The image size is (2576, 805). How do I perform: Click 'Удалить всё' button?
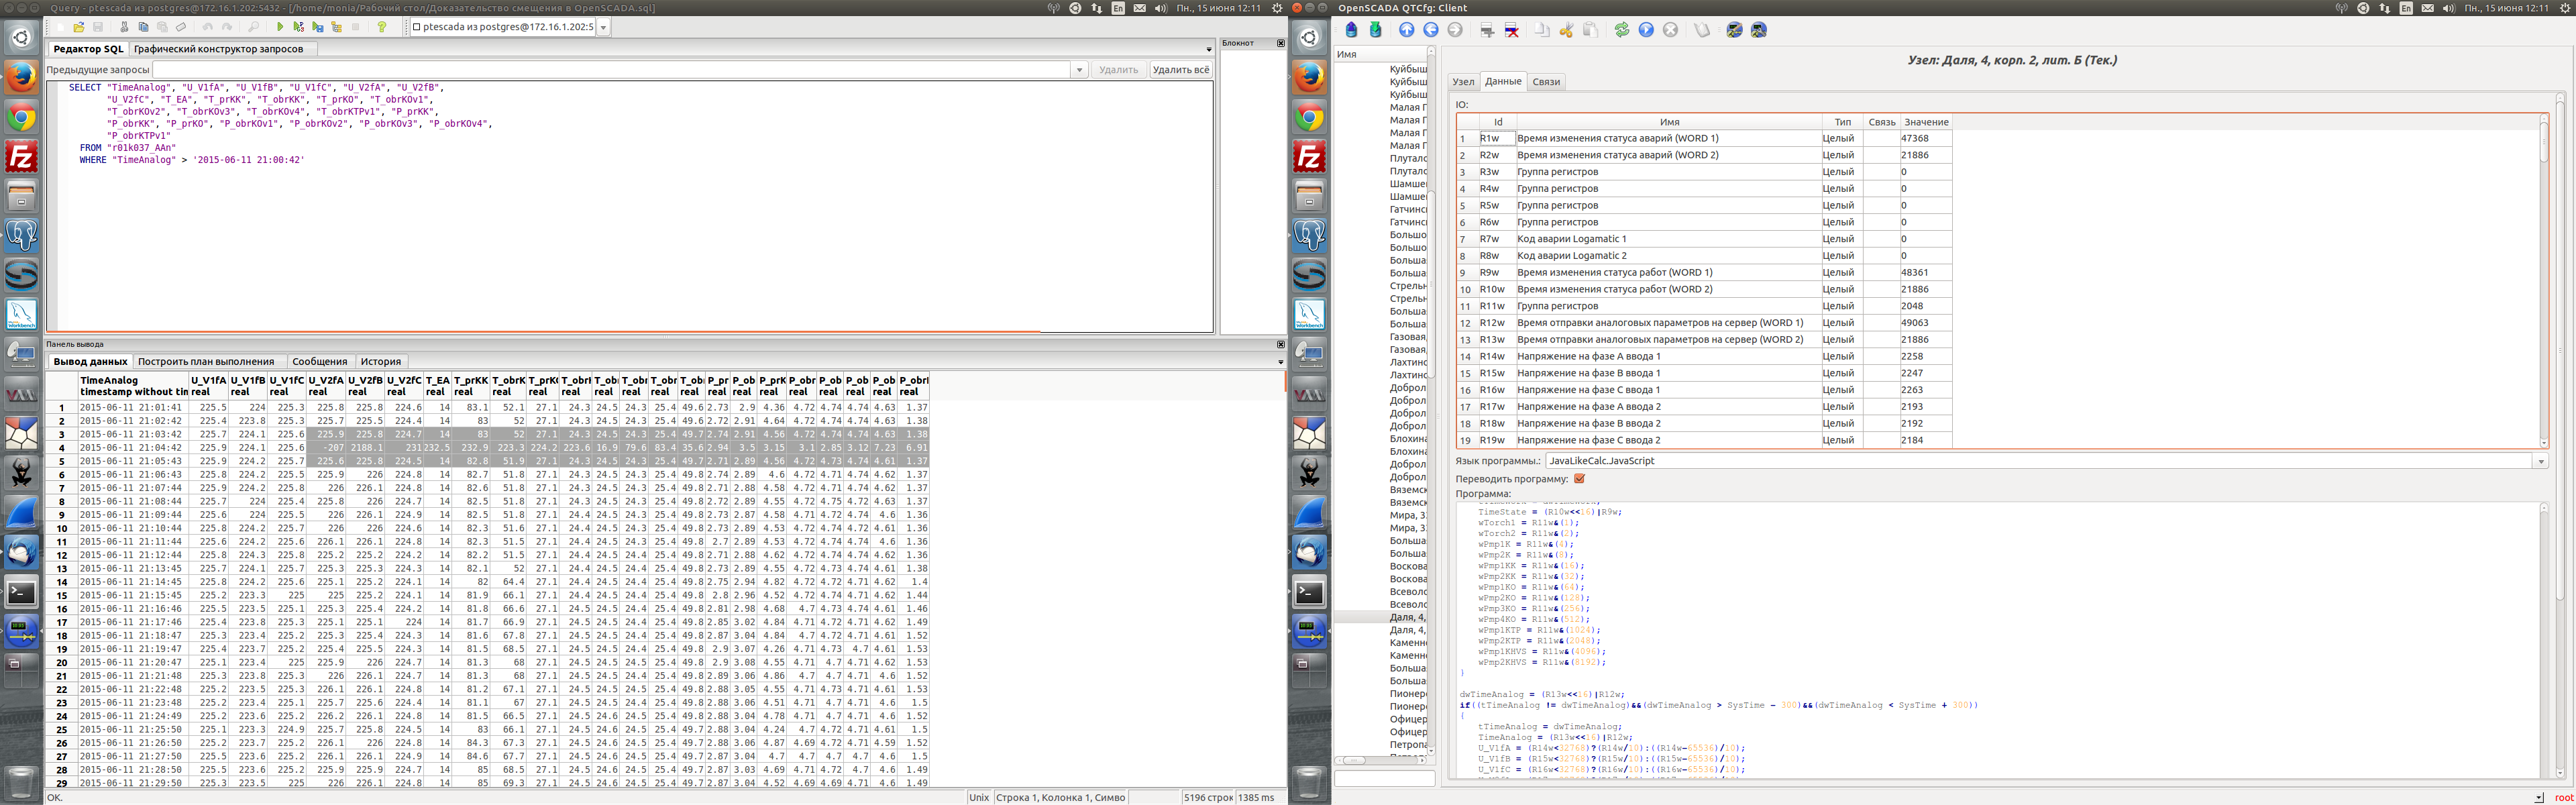tap(1180, 70)
